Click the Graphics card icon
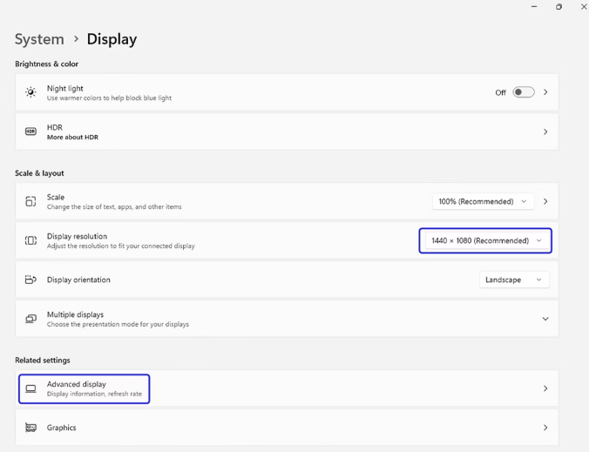 click(30, 428)
